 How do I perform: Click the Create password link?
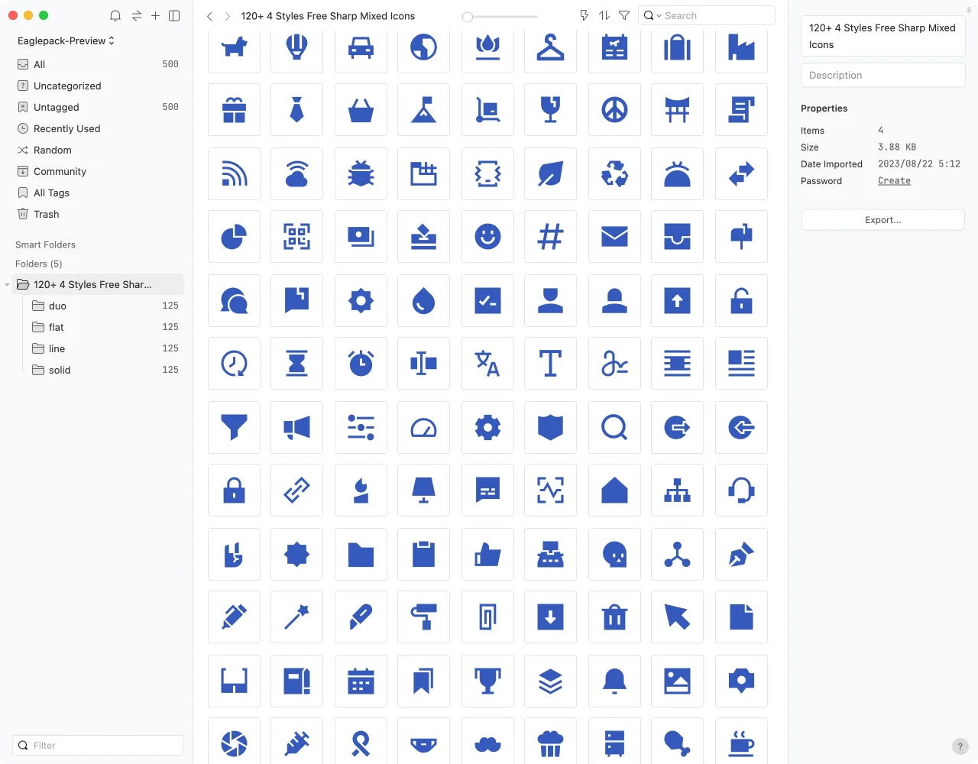pyautogui.click(x=894, y=181)
